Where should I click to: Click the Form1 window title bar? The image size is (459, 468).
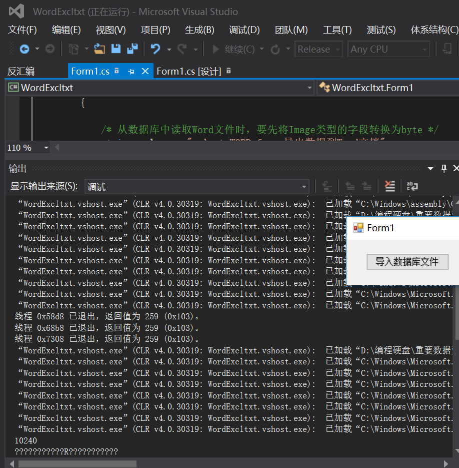click(402, 228)
